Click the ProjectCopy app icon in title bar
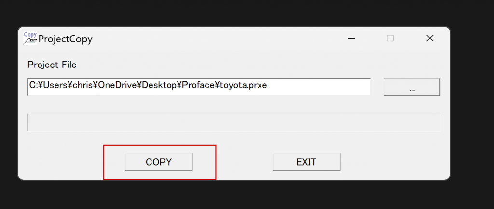Viewport: 494px width, 209px height. (x=30, y=38)
